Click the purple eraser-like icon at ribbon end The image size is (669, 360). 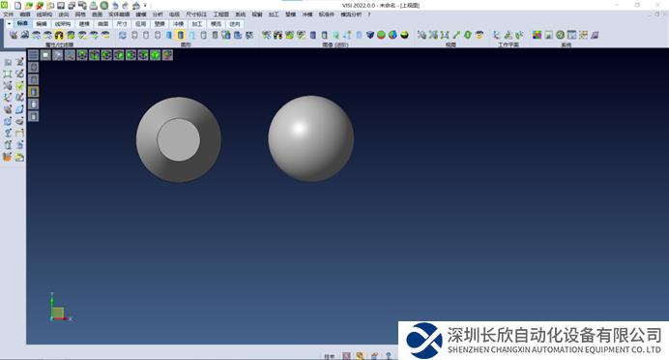(x=595, y=35)
